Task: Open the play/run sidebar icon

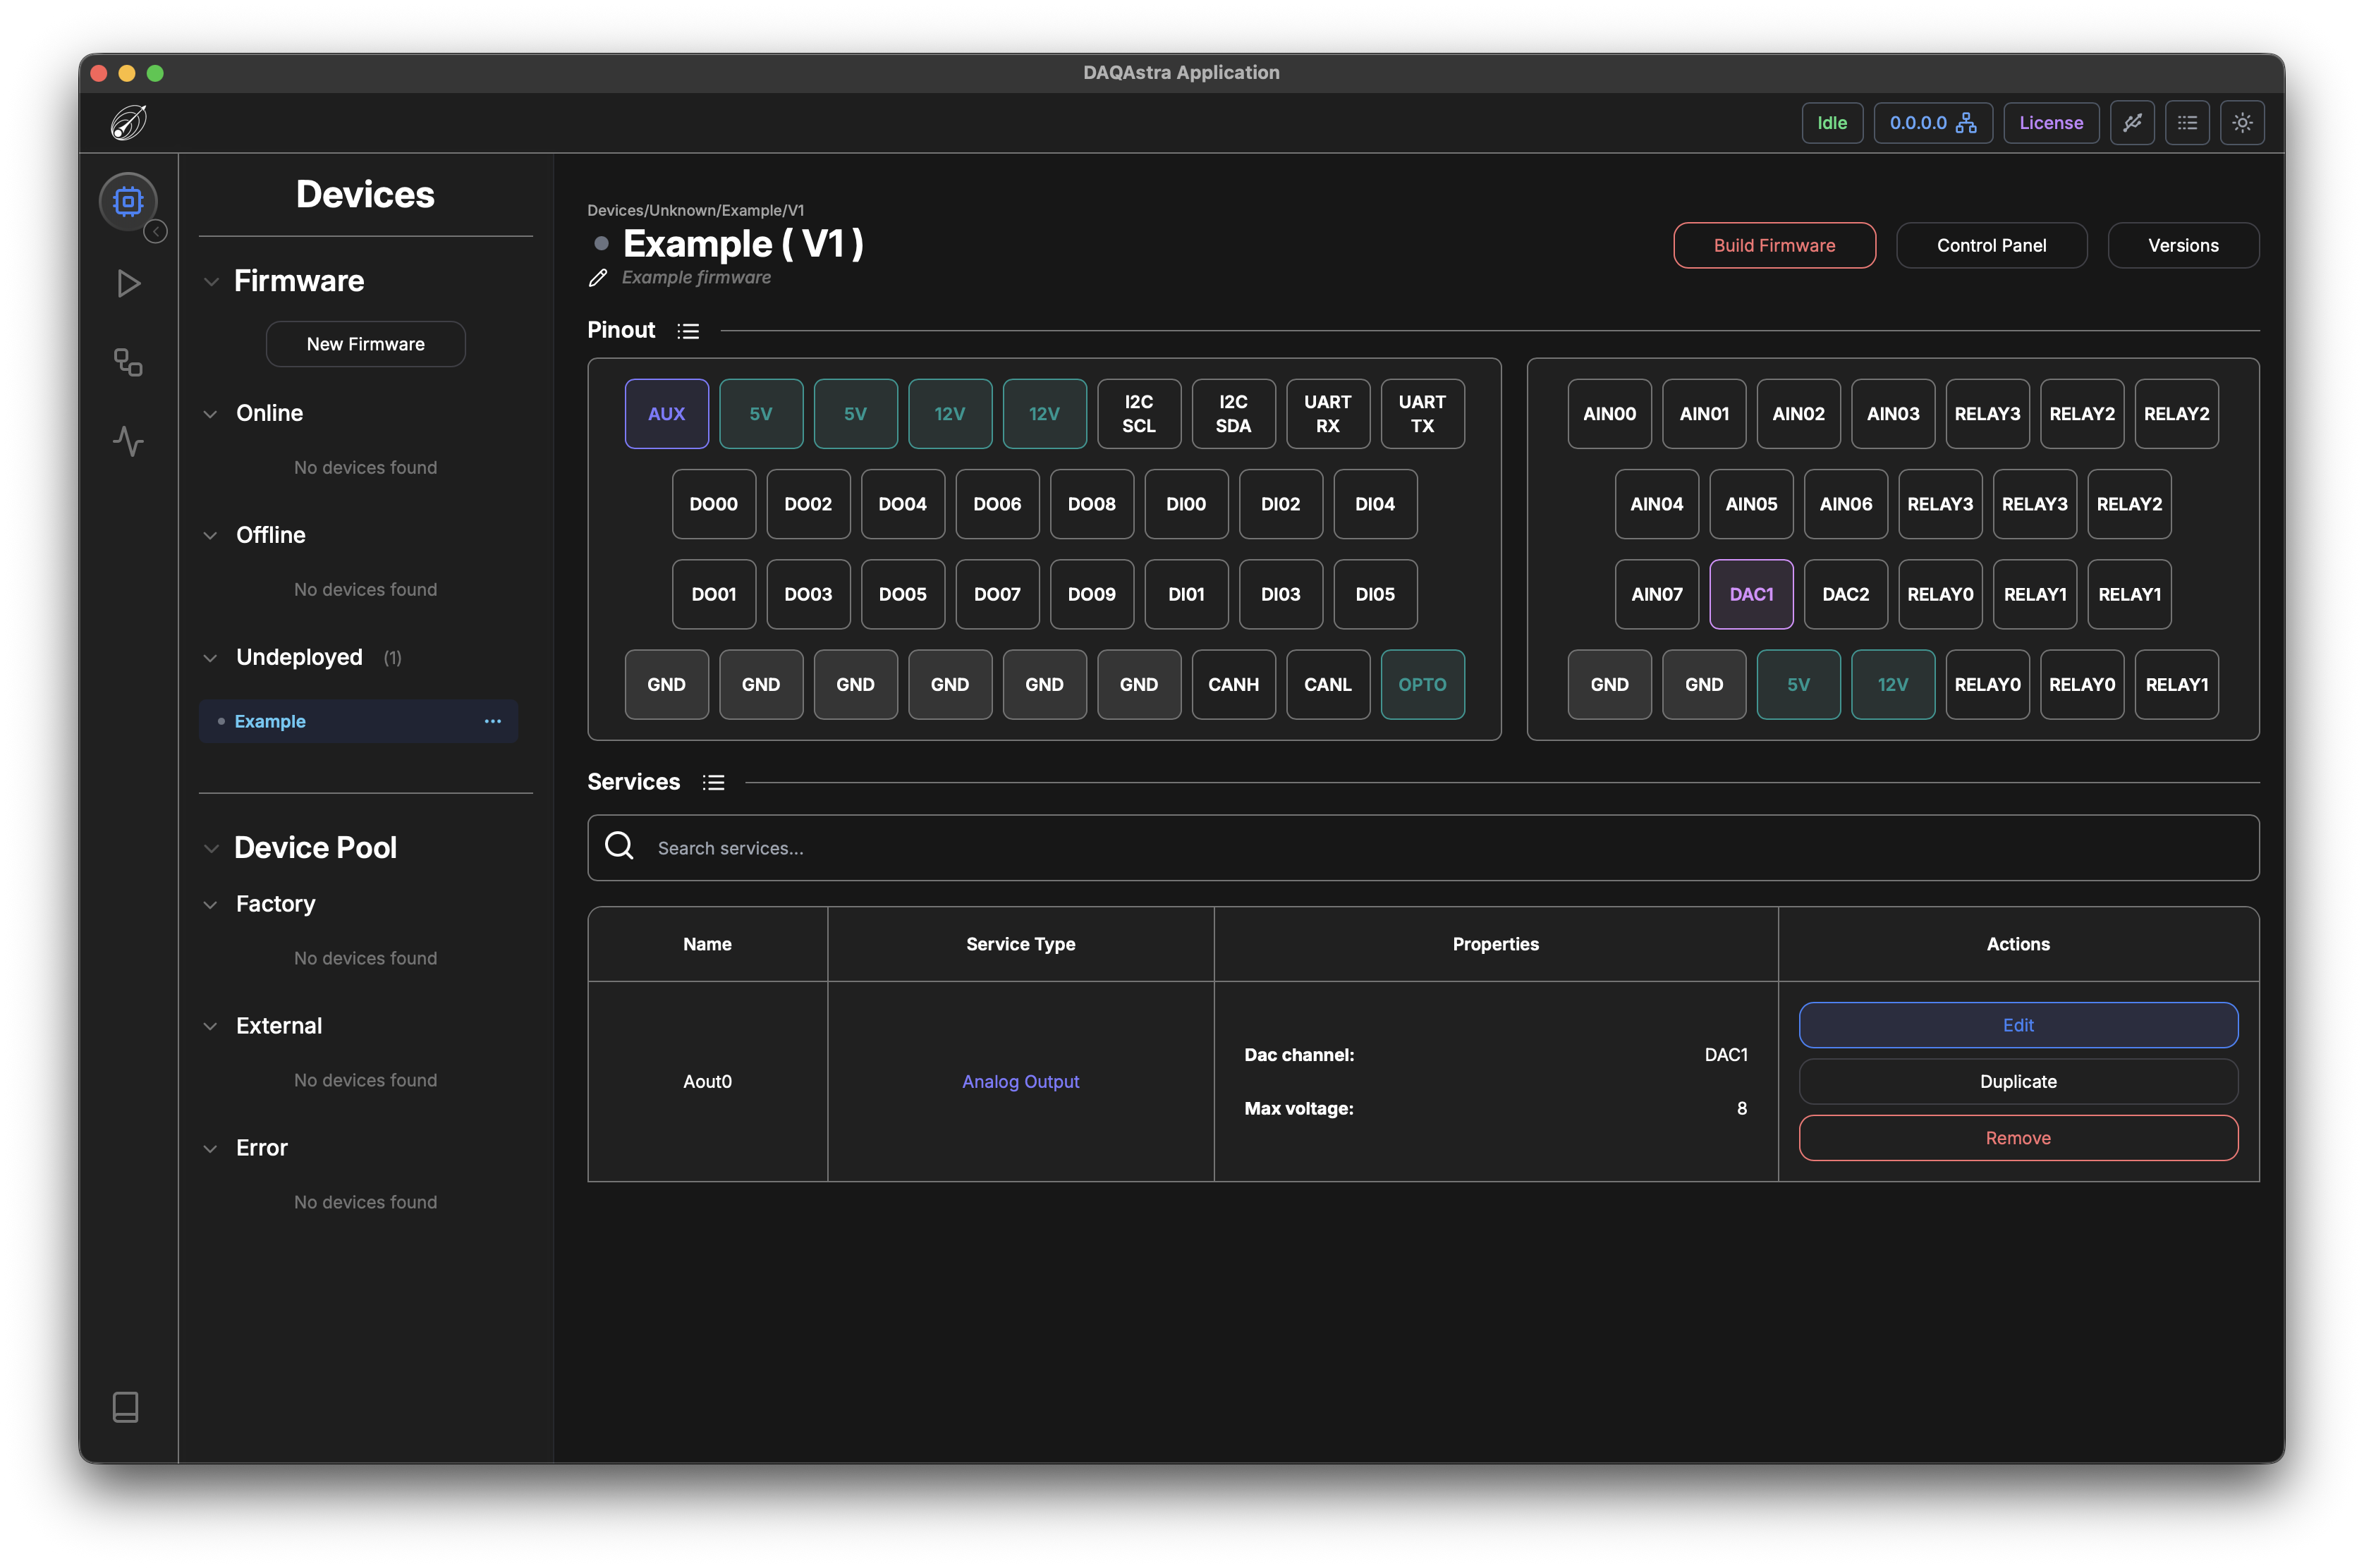Action: coord(128,284)
